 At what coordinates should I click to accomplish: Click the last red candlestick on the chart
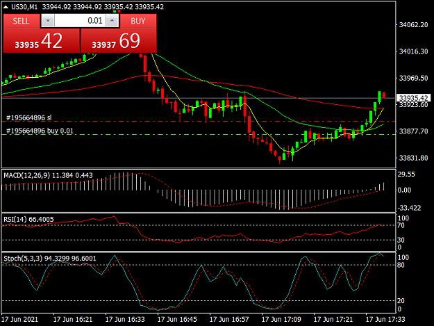(384, 95)
